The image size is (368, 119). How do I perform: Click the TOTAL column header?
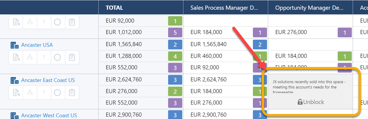pos(115,8)
